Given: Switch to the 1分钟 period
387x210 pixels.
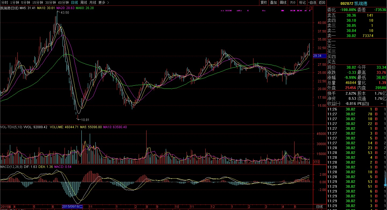Looking at the screenshot, I should click(15, 2).
